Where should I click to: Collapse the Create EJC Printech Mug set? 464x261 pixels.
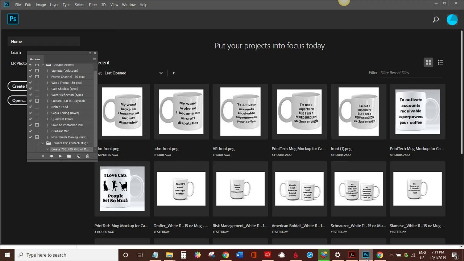43,143
